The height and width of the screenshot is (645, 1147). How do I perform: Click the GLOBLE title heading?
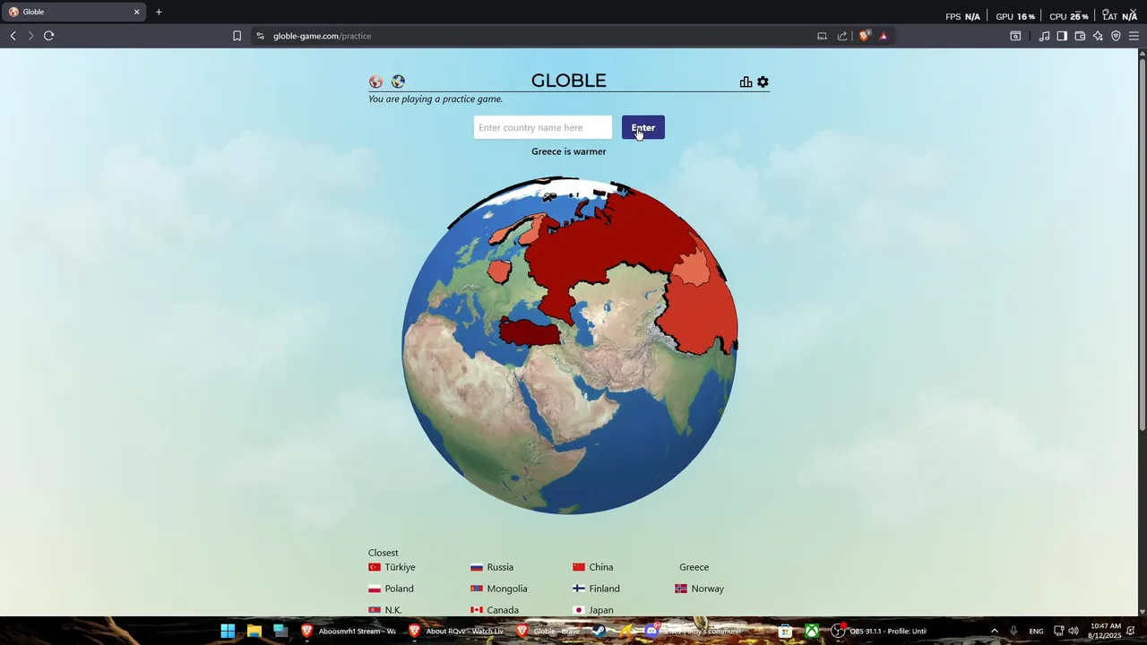[569, 81]
